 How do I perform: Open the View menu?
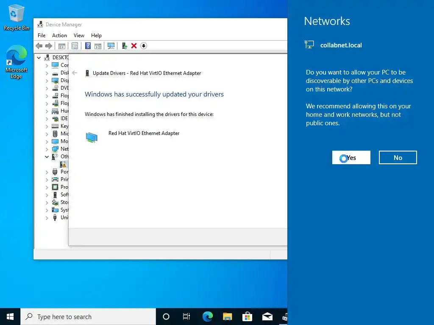click(79, 36)
